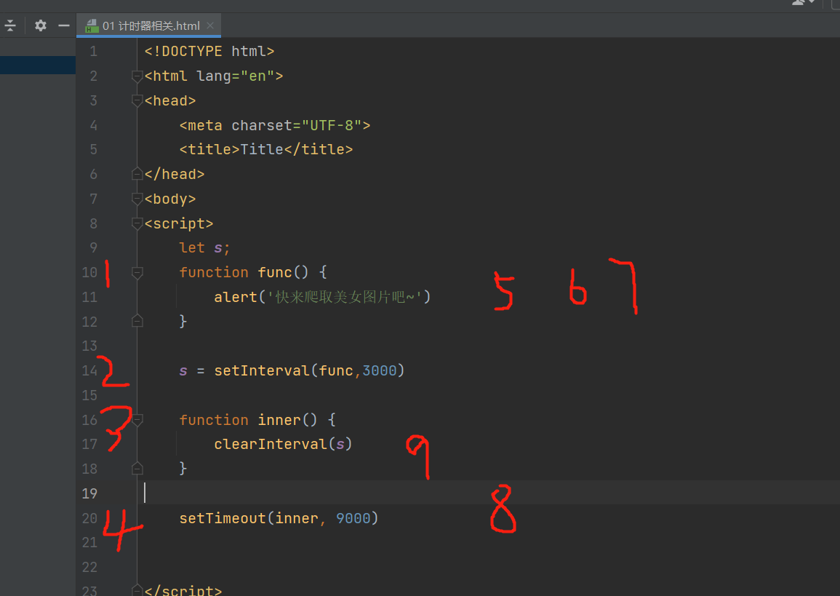Click the fold end marker at </head> line 6
Viewport: 840px width, 596px height.
[137, 174]
